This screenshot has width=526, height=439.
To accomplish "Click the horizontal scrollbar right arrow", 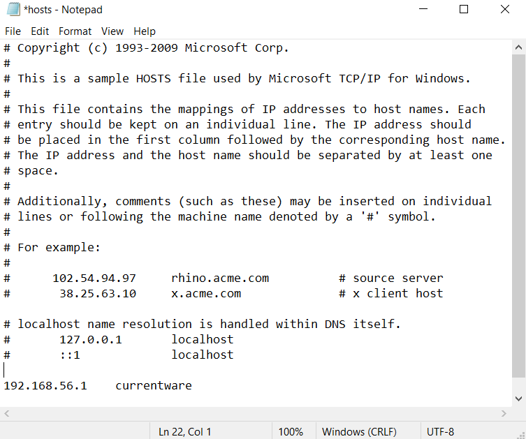I will pos(504,414).
